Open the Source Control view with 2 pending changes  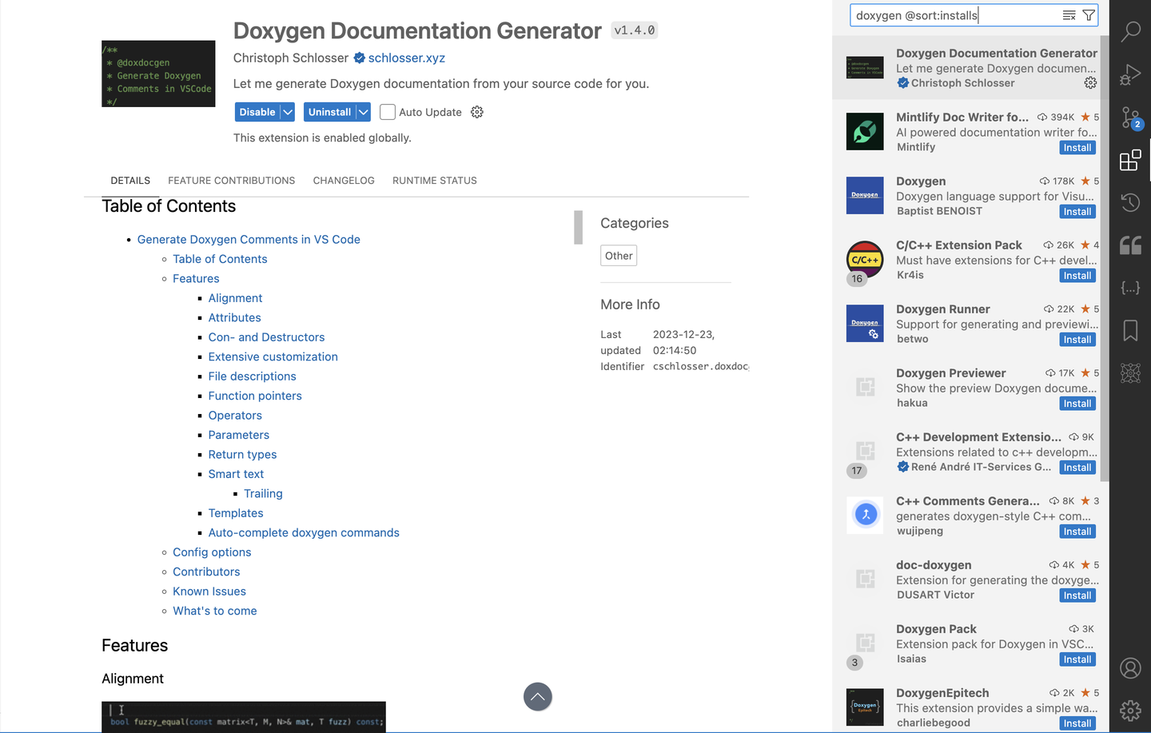pos(1130,118)
